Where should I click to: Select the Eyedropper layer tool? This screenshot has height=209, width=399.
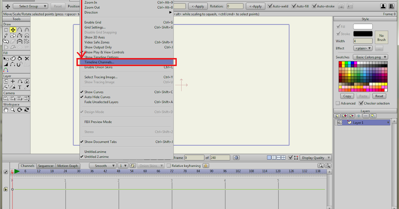(27, 87)
